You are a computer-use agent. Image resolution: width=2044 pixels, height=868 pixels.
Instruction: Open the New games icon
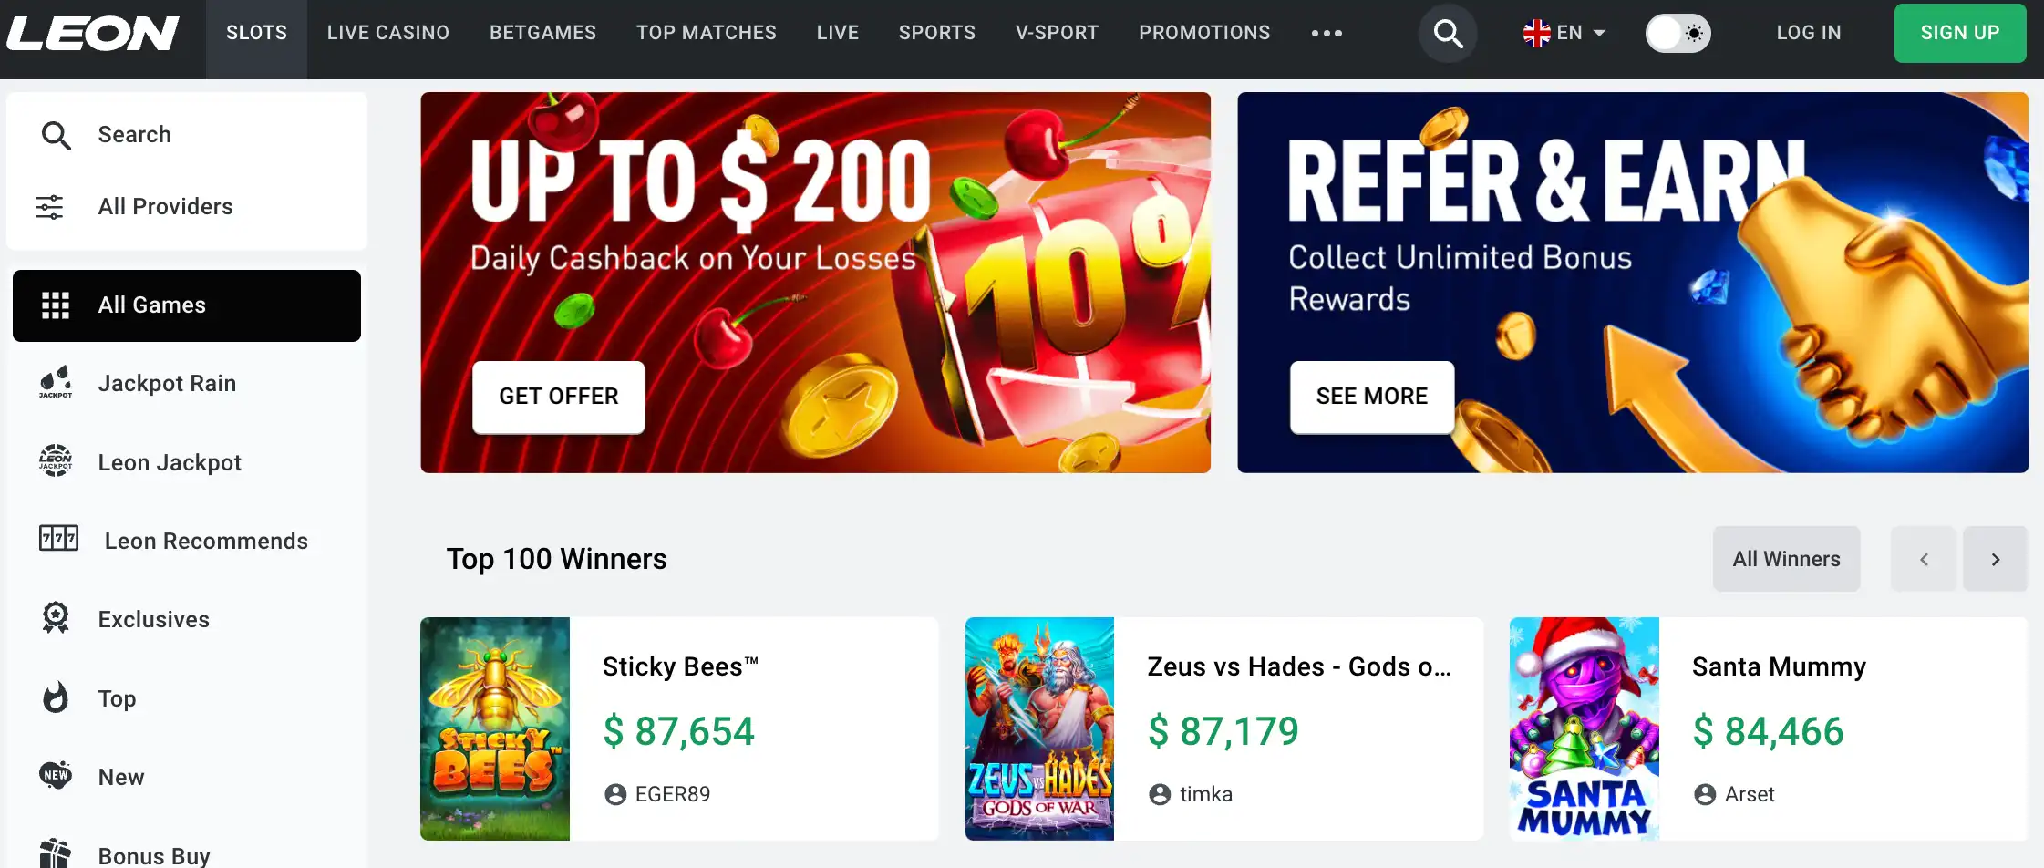56,776
